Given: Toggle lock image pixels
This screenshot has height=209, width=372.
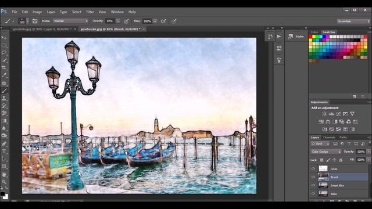Looking at the screenshot, I should pos(328,160).
